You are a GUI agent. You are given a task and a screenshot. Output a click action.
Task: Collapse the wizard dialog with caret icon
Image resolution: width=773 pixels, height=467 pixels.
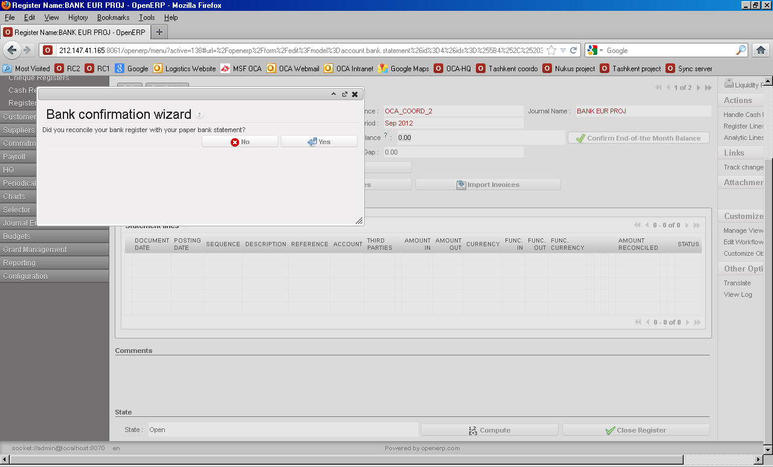pos(333,94)
